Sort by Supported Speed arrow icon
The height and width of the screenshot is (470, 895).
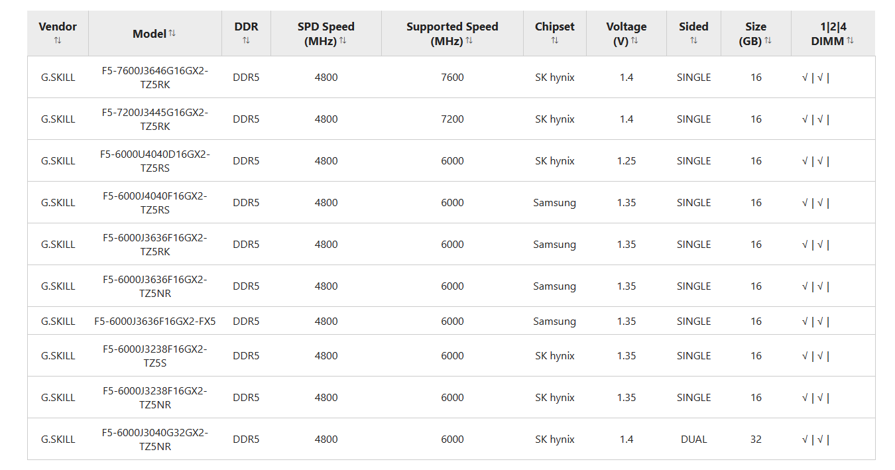[469, 40]
